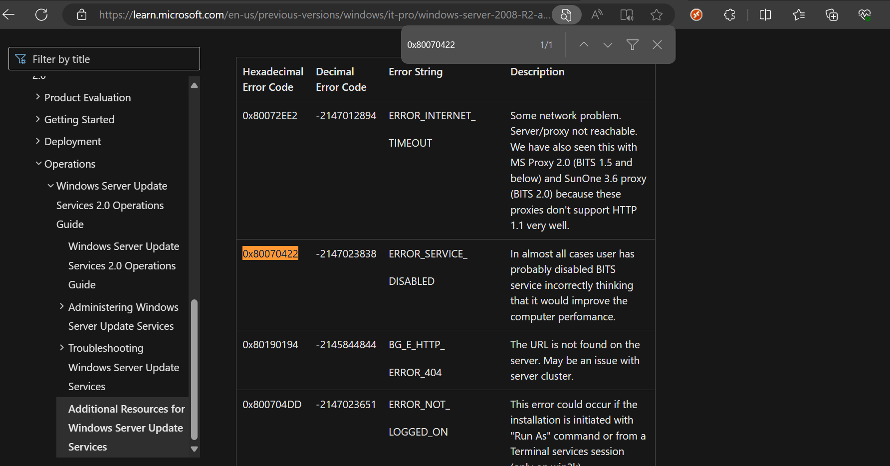
Task: Click decimal code -2147023838
Action: 346,254
